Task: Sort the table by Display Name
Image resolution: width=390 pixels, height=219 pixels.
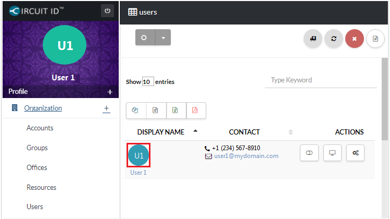Action: click(160, 132)
